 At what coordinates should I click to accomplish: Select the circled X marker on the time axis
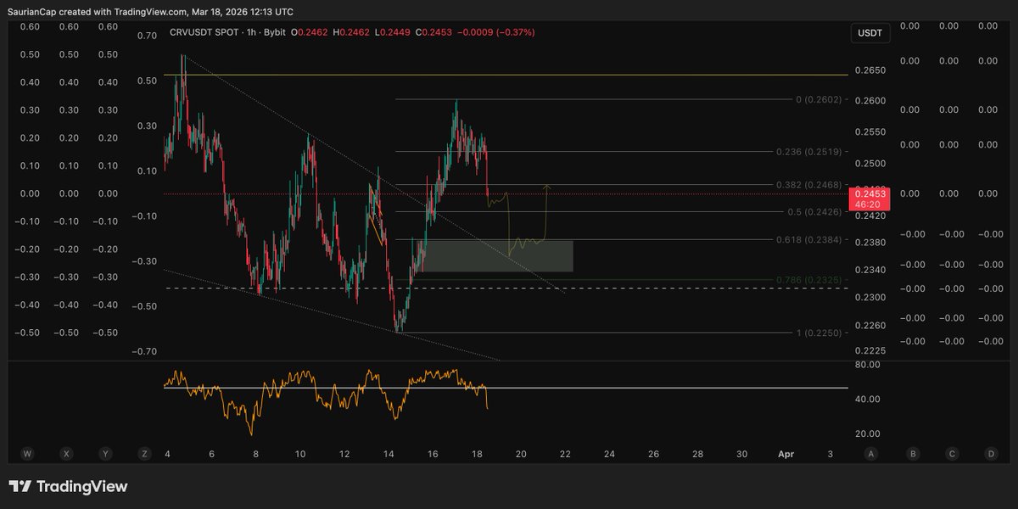point(66,454)
